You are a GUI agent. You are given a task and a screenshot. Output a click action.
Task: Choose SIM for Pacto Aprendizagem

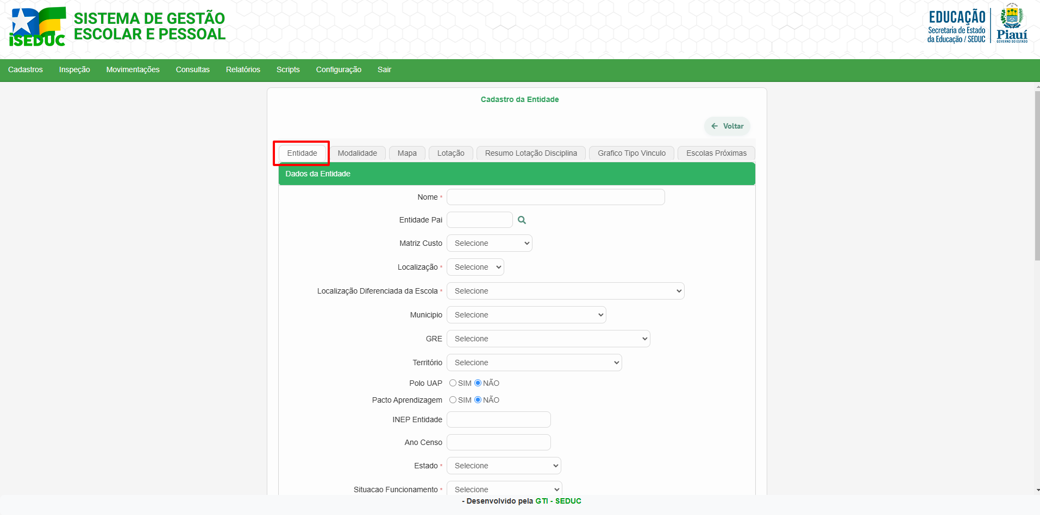click(453, 400)
